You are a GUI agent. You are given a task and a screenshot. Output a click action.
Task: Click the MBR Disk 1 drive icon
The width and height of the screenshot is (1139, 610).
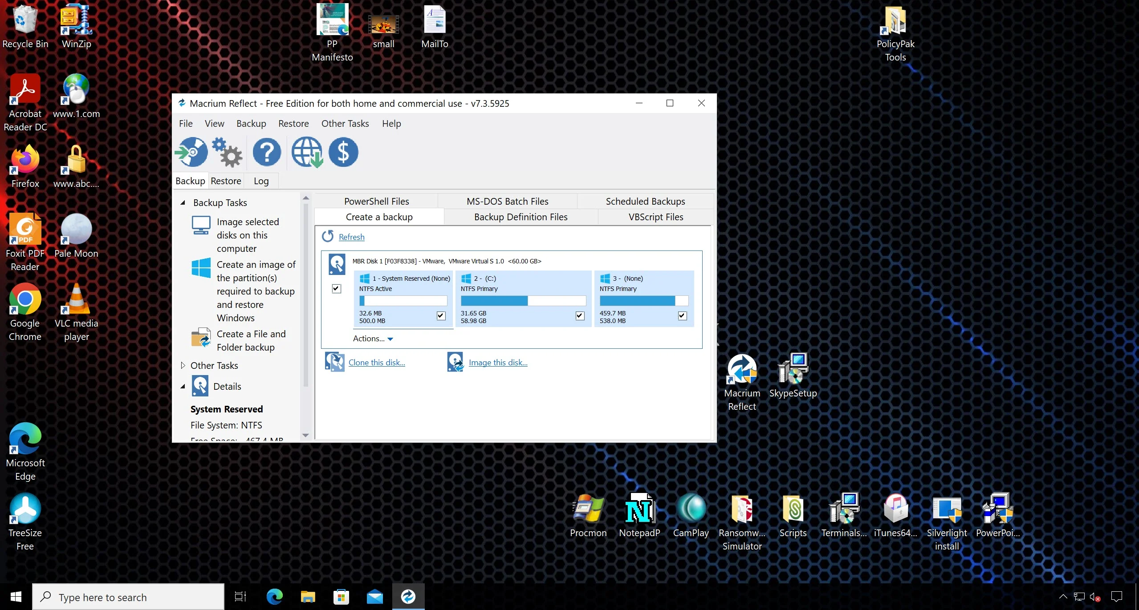337,264
